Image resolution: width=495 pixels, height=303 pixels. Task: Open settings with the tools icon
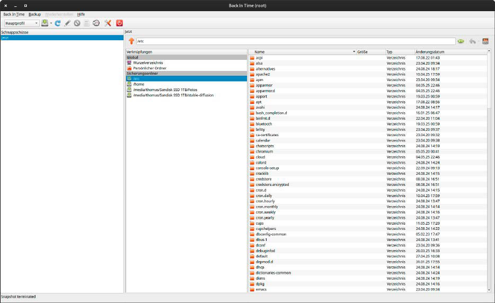point(108,23)
